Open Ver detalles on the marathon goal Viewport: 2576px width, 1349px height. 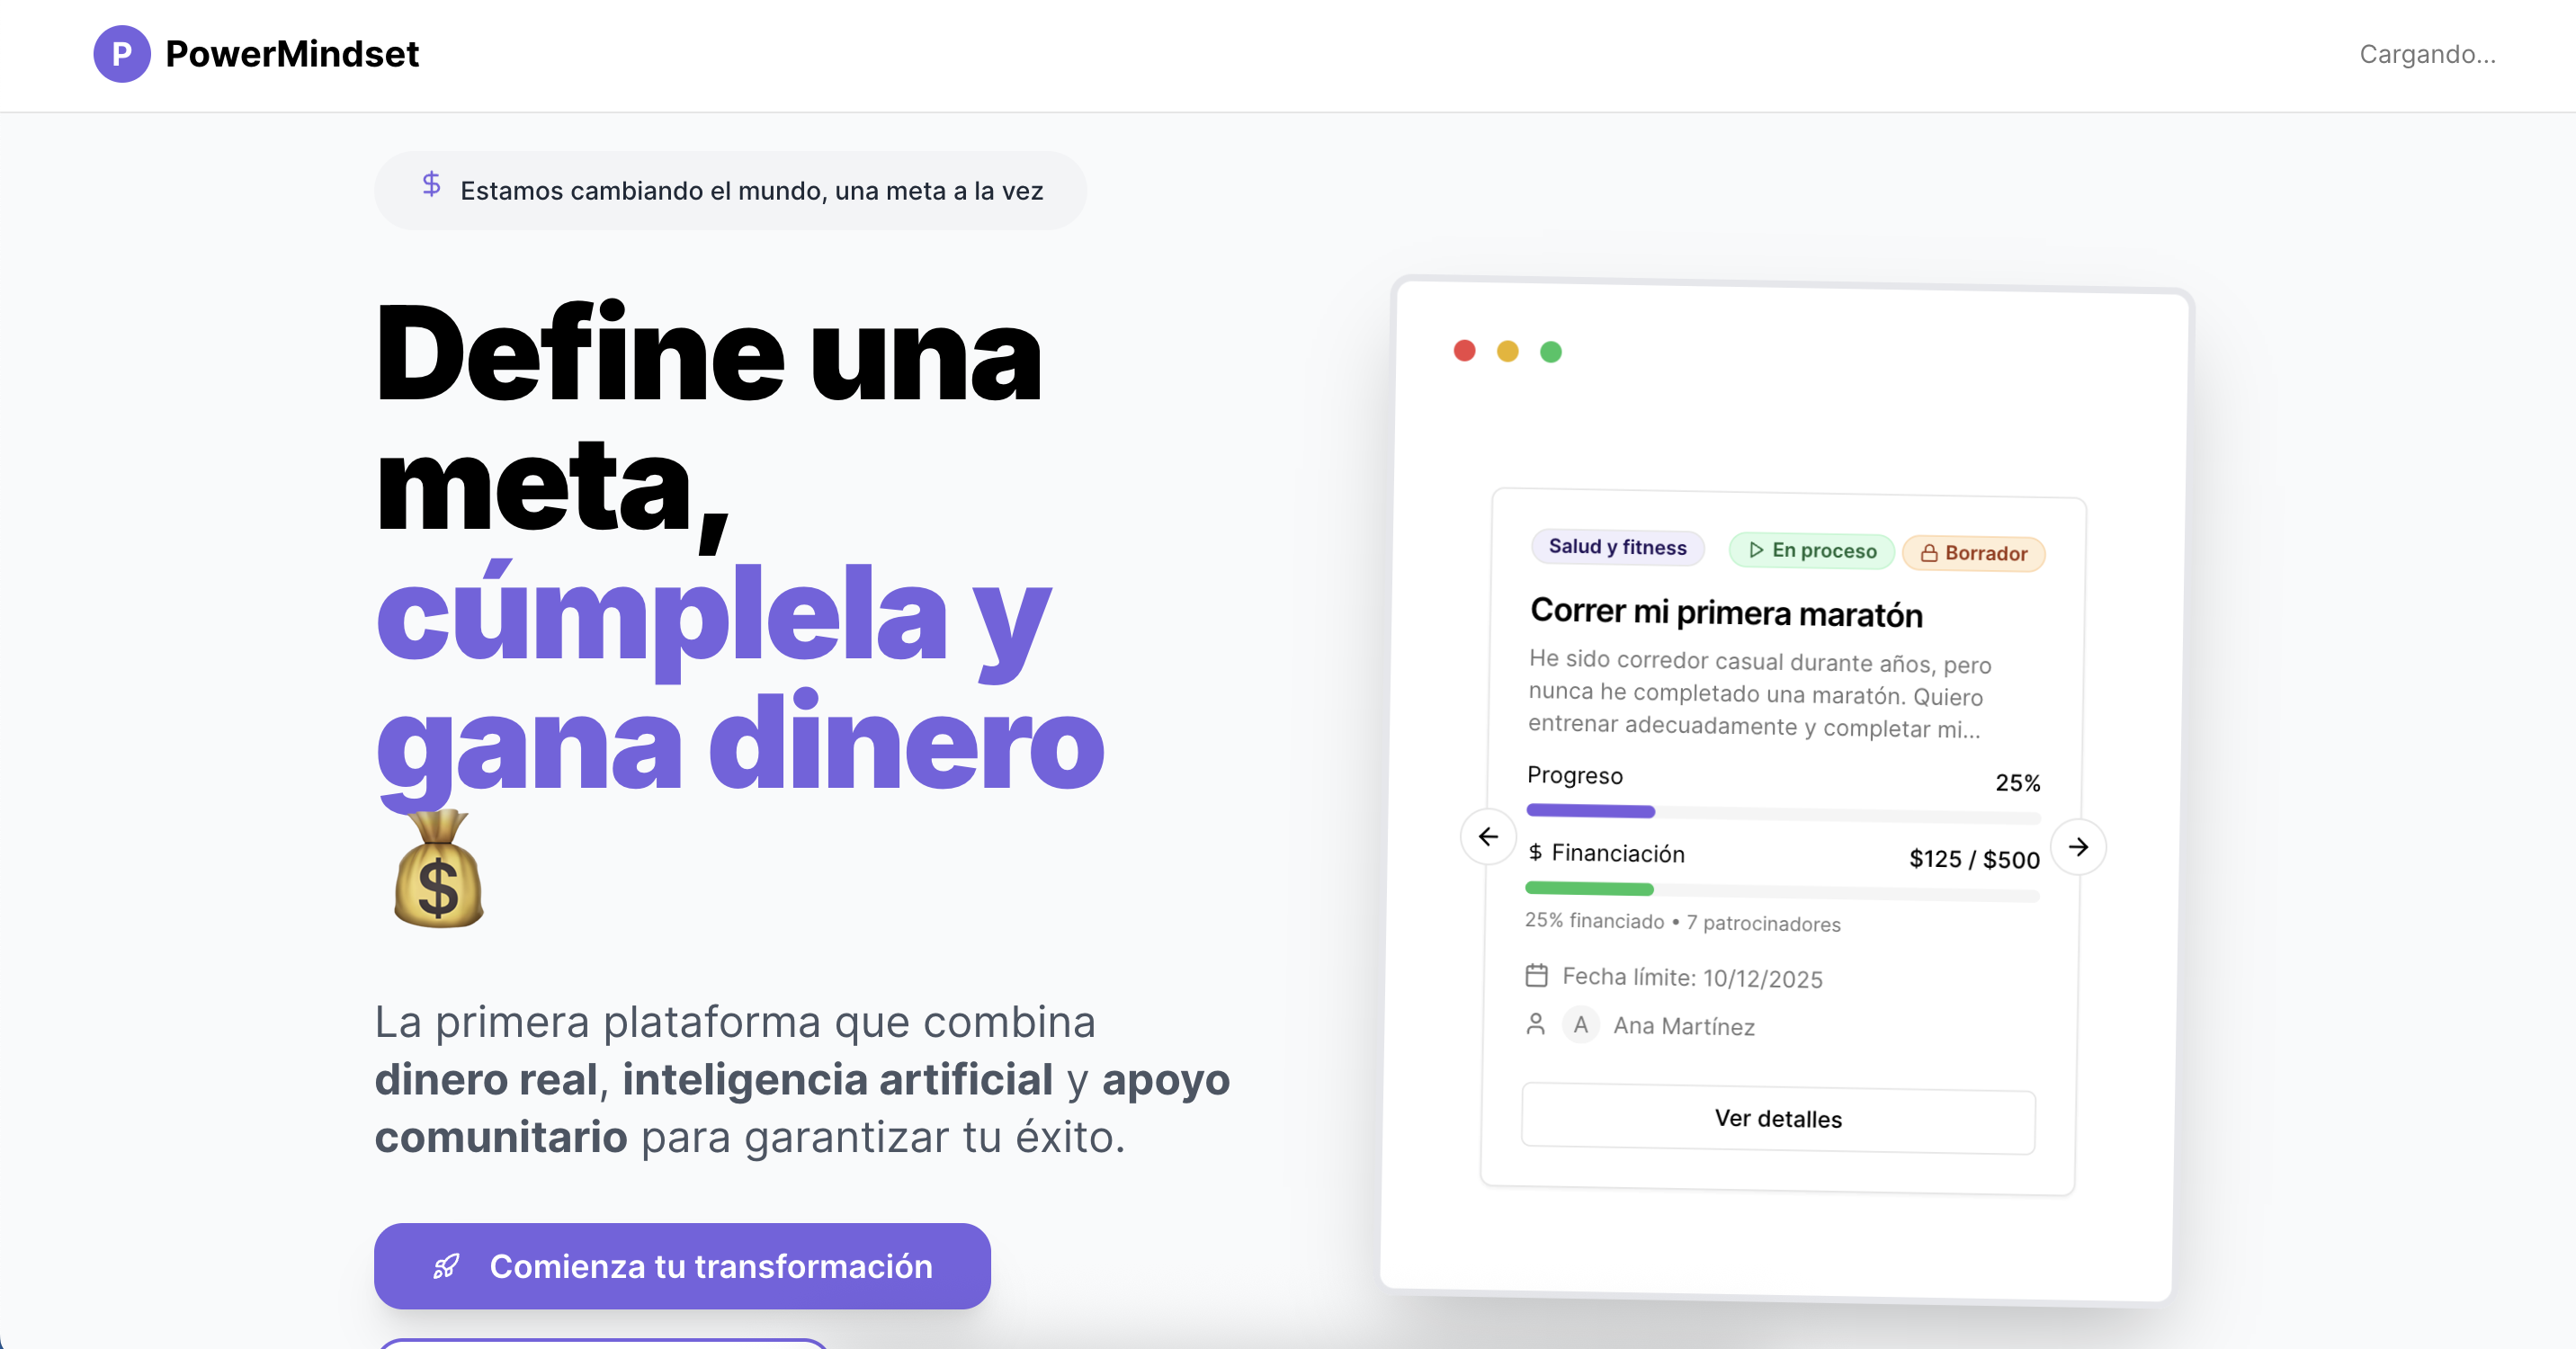(1777, 1119)
